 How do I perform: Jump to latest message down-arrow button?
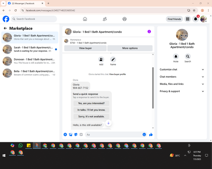[x=109, y=123]
